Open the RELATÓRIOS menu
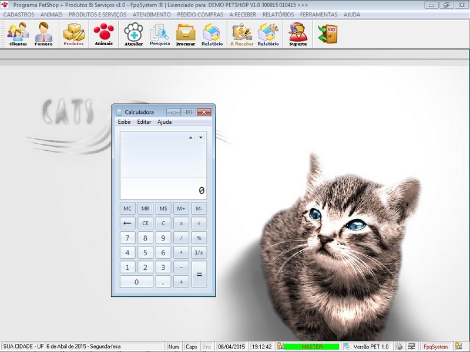Viewport: 470px width, 352px height. coord(278,14)
